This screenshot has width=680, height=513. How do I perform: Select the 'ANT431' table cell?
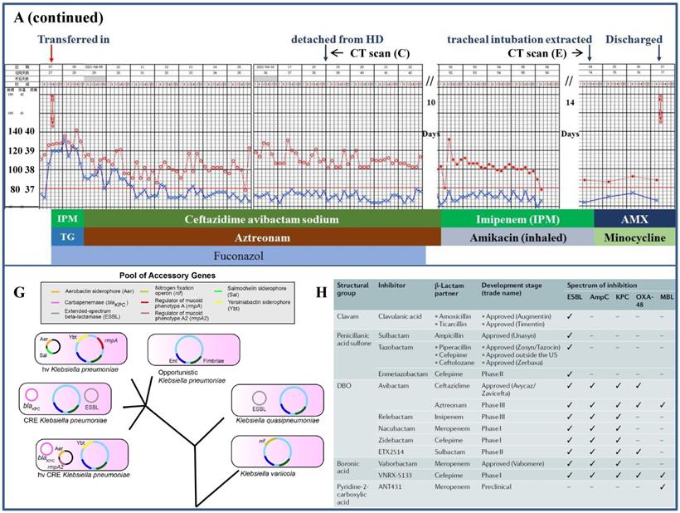(x=390, y=486)
